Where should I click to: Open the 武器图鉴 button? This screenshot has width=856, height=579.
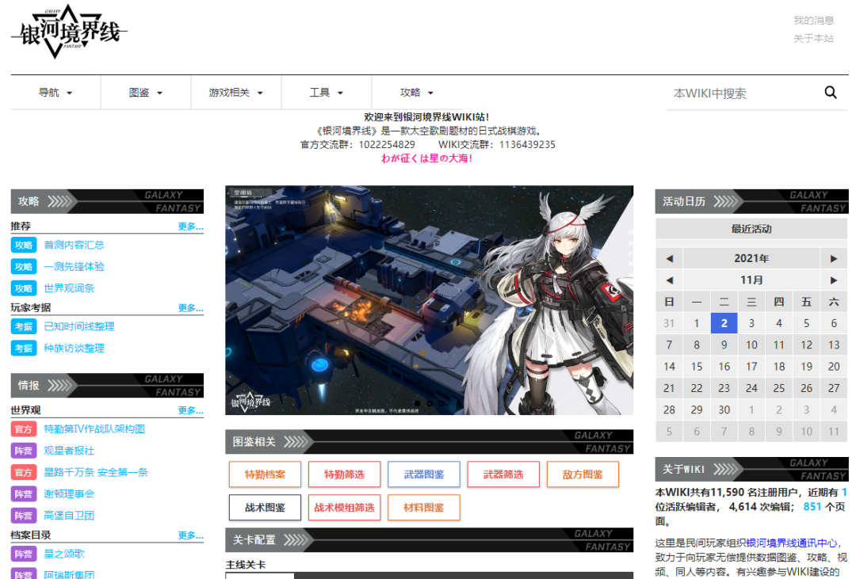[424, 474]
